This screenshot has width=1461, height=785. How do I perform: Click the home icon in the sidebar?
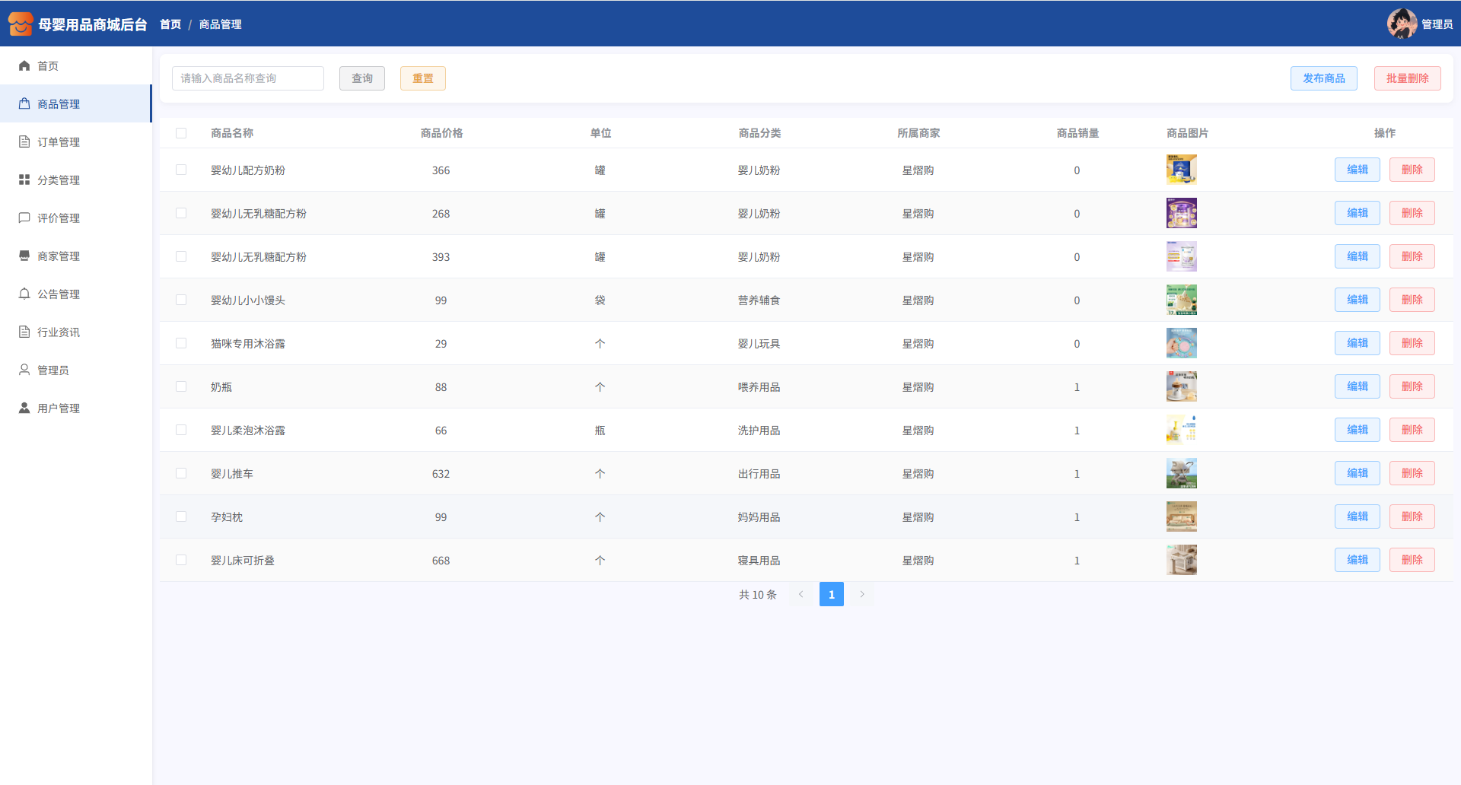coord(24,66)
